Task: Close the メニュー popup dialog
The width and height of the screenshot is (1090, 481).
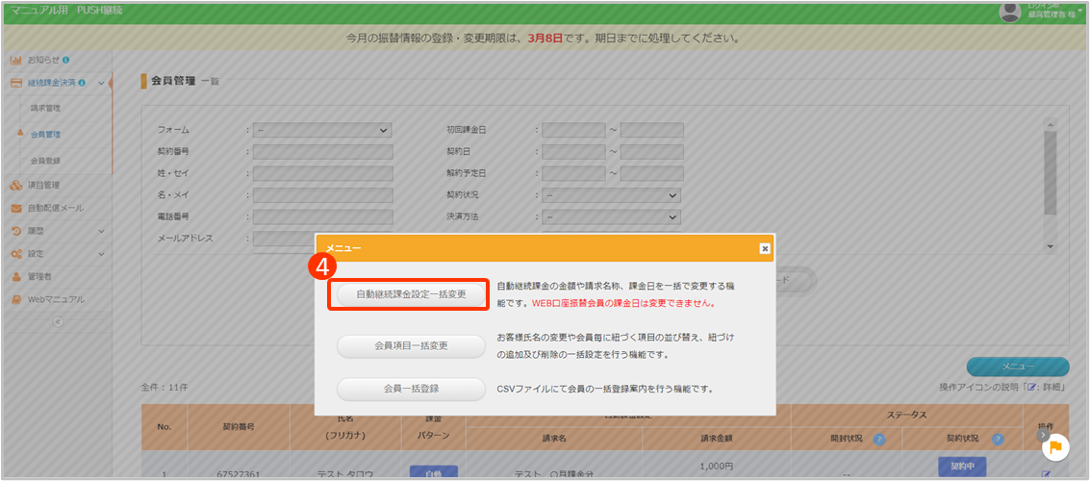Action: pos(765,248)
